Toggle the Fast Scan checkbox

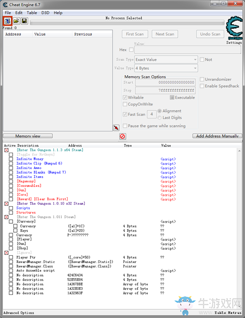[x=125, y=114]
